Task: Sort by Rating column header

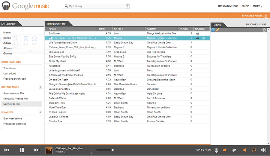Action: pyautogui.click(x=201, y=29)
